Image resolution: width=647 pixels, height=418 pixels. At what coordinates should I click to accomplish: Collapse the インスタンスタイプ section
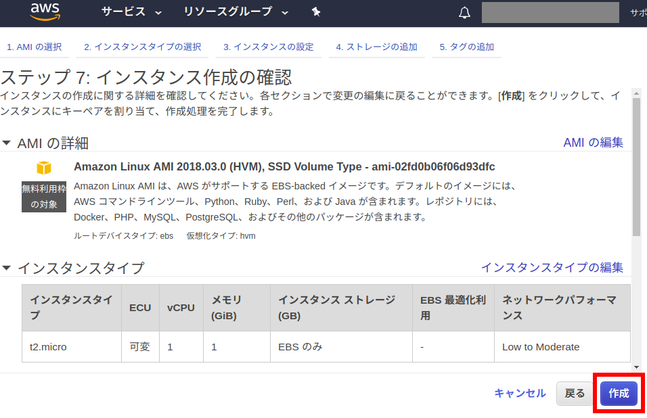click(x=6, y=268)
